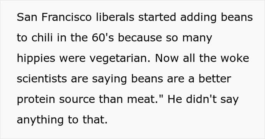Screen dimensions: 265x139
Task: Select the word "hippies"
Action: click(36, 59)
